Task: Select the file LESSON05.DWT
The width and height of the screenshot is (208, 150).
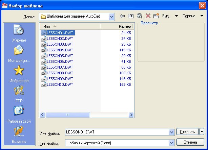Action: [60, 56]
